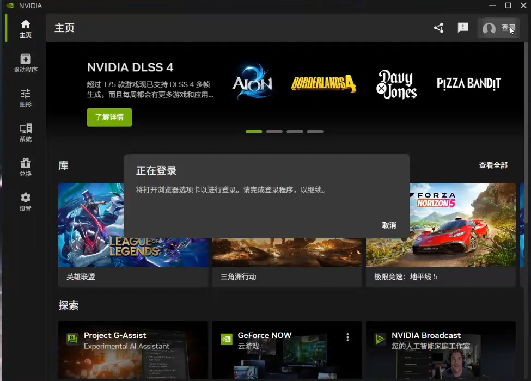Click the login (登录) account button

pyautogui.click(x=498, y=28)
